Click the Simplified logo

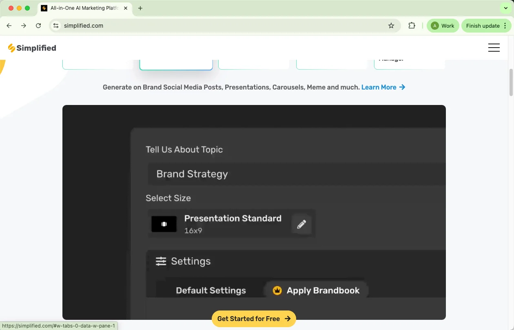[32, 48]
